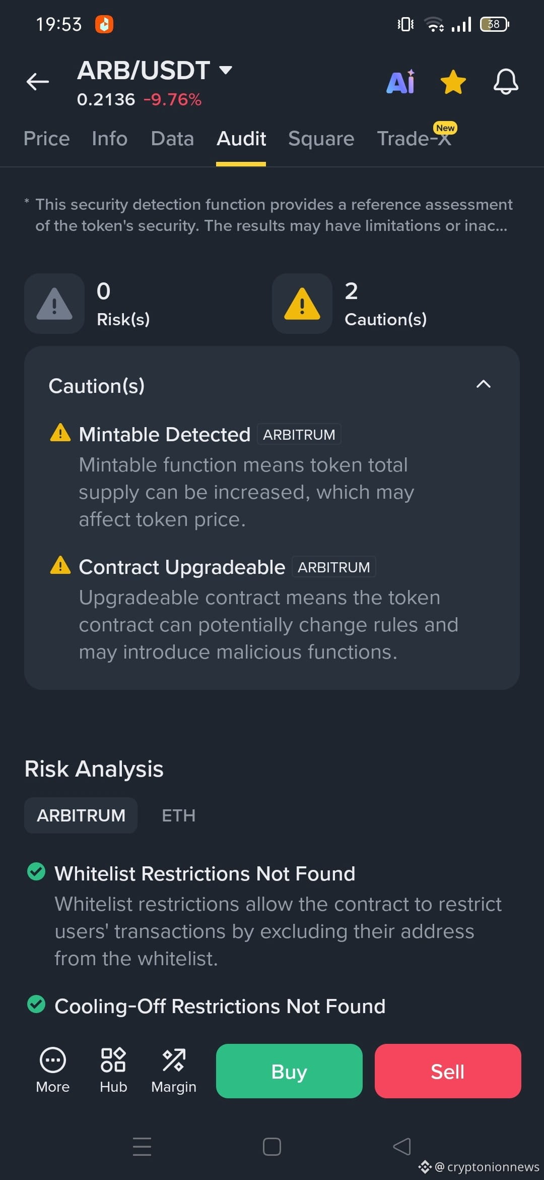Switch to the Price tab
This screenshot has width=544, height=1180.
tap(46, 139)
